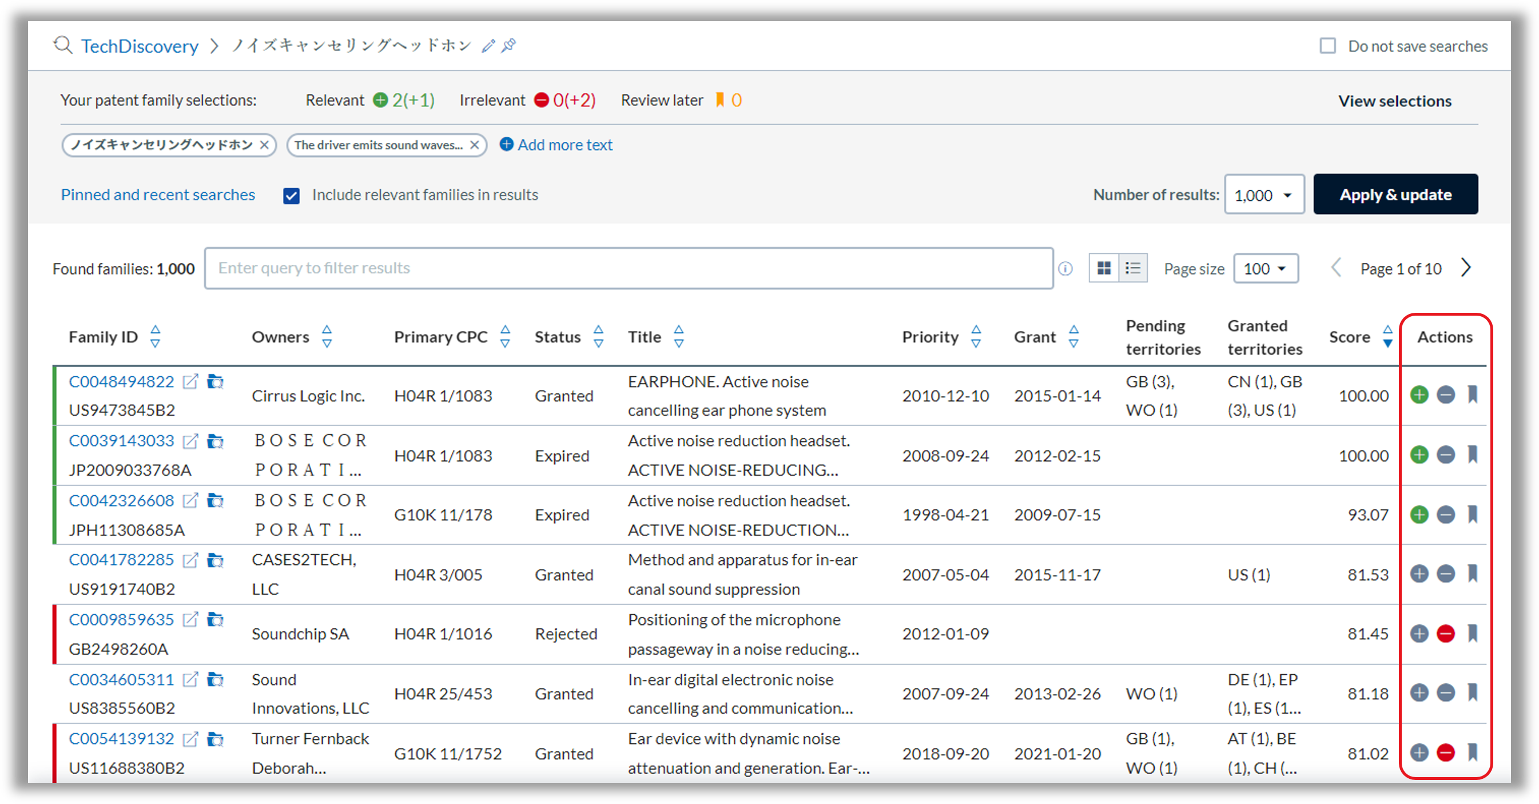Toggle red irrelevant icon on Turner Fernback row
The image size is (1539, 804).
point(1445,753)
